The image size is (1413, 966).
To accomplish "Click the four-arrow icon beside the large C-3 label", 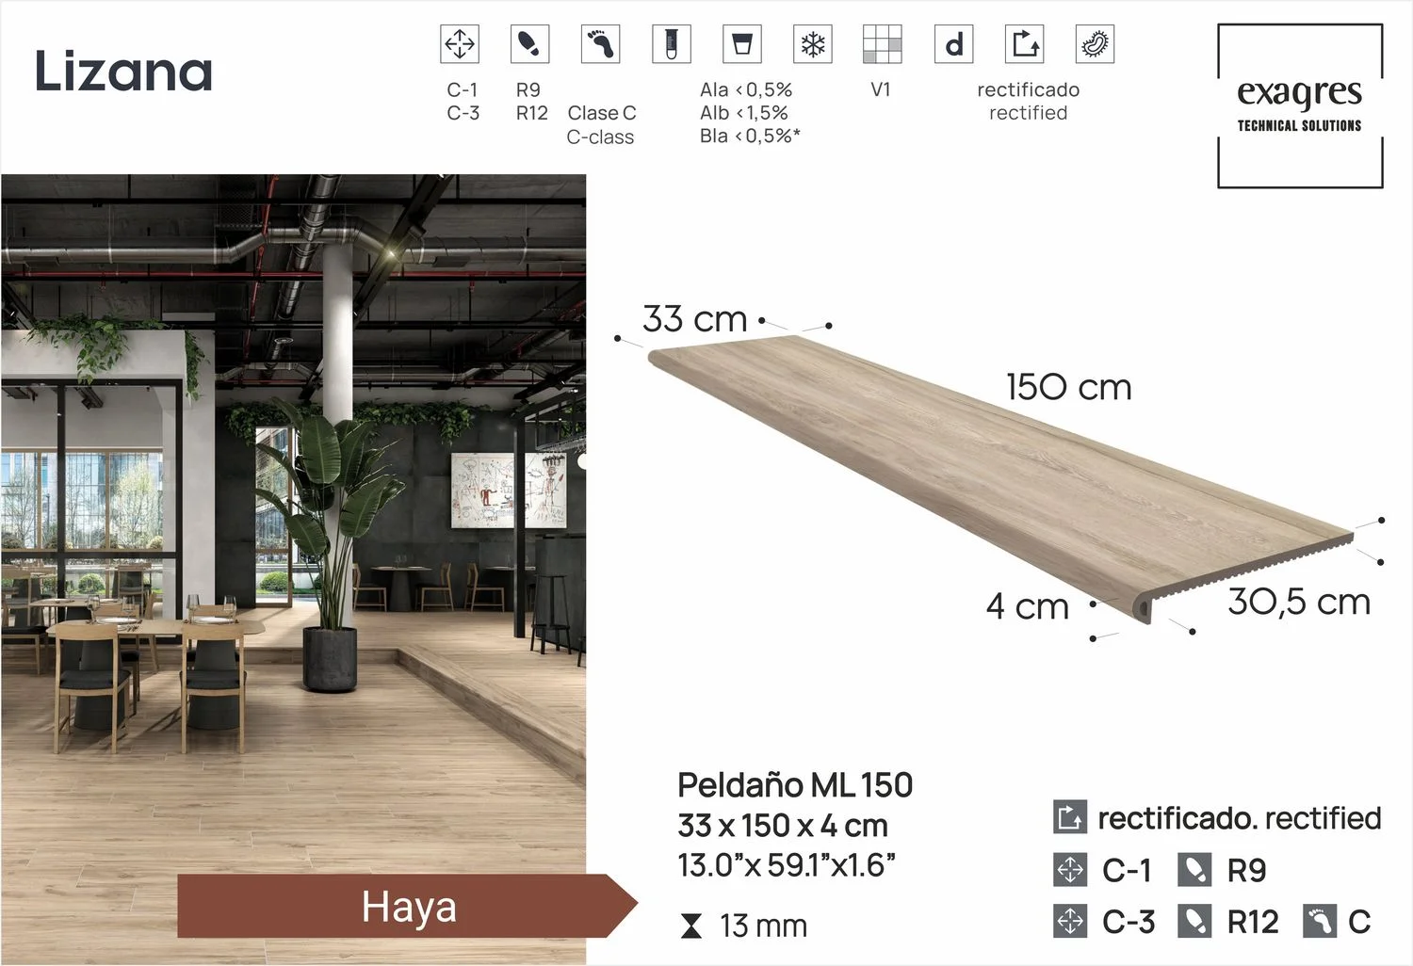I will 1070,921.
